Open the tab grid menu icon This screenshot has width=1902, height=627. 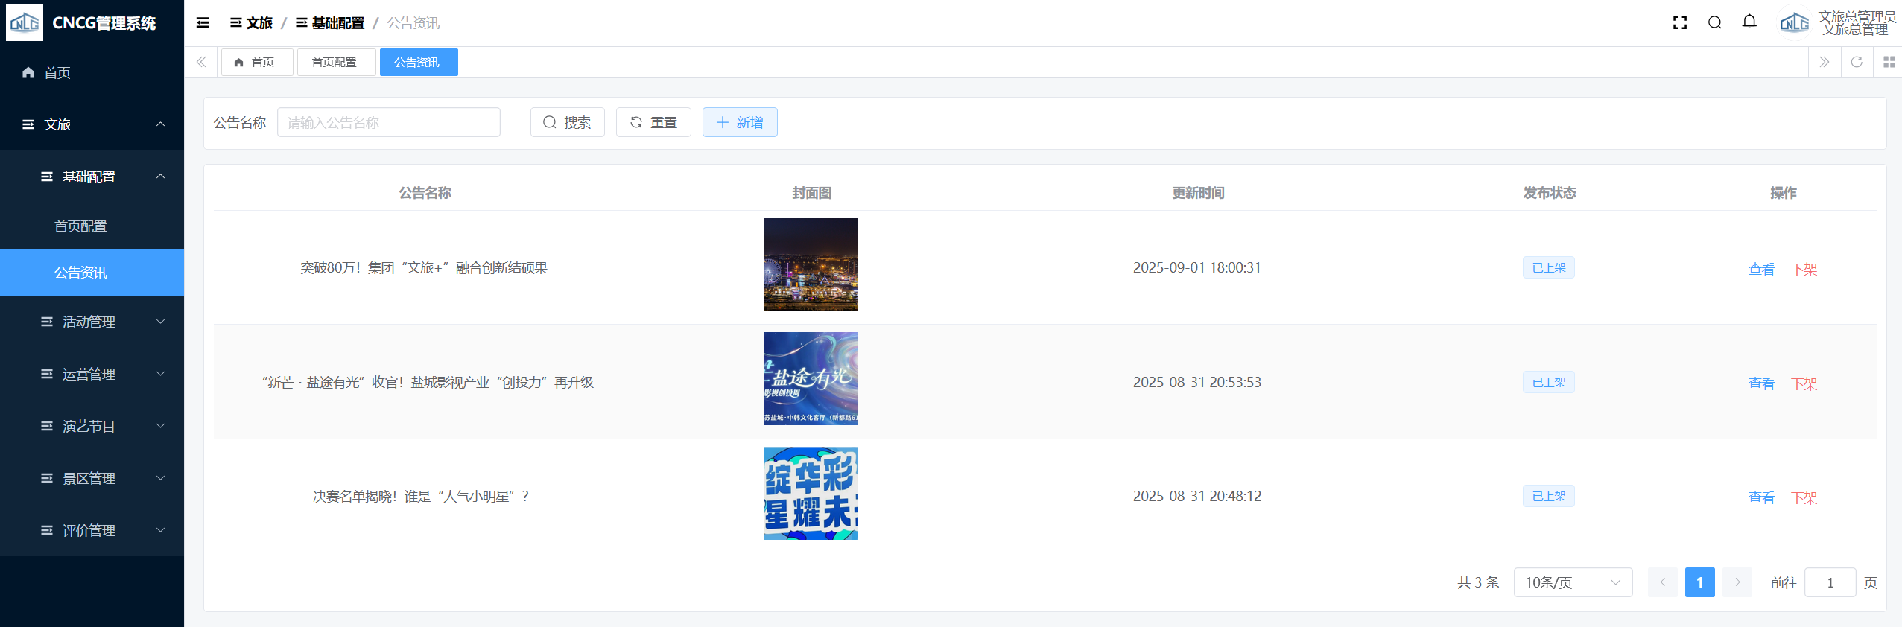click(x=1889, y=62)
